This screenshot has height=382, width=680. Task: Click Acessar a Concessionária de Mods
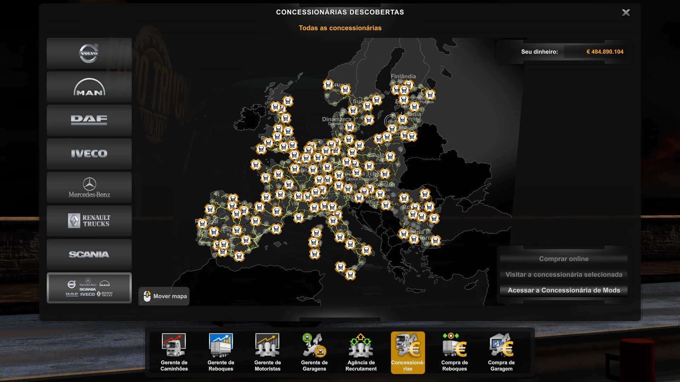(x=563, y=290)
